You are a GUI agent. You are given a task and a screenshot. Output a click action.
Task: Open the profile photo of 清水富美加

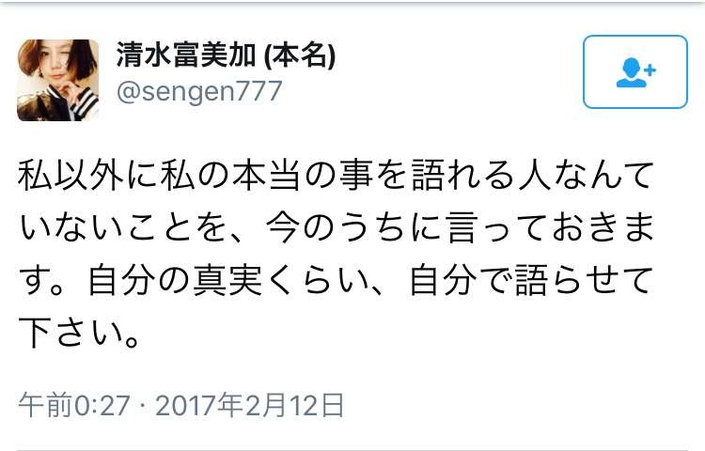(58, 80)
